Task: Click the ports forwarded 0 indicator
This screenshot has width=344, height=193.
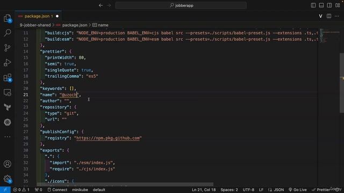Action: [x=38, y=190]
